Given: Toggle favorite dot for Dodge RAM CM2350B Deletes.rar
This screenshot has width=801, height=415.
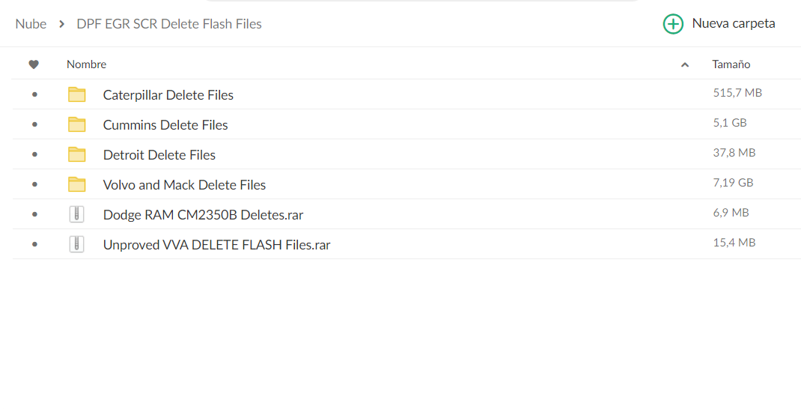Looking at the screenshot, I should (x=34, y=214).
